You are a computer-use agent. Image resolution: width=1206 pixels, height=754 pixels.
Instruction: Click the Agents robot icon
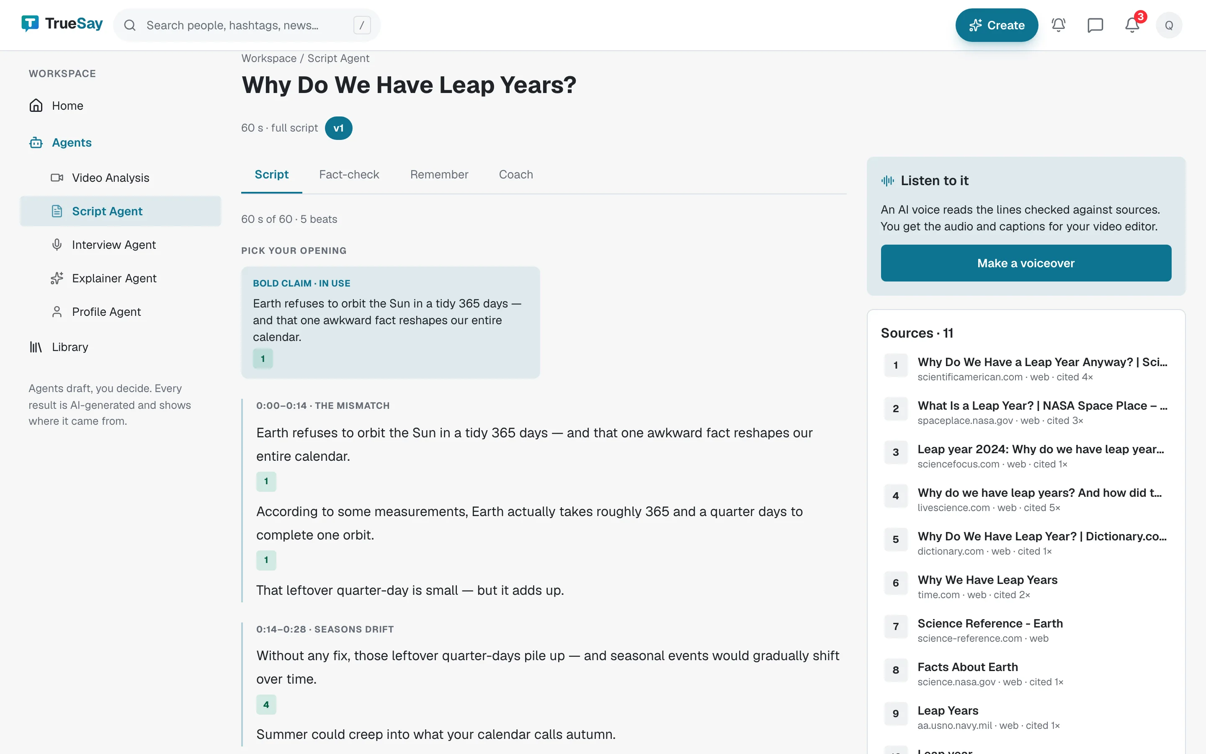click(x=36, y=142)
